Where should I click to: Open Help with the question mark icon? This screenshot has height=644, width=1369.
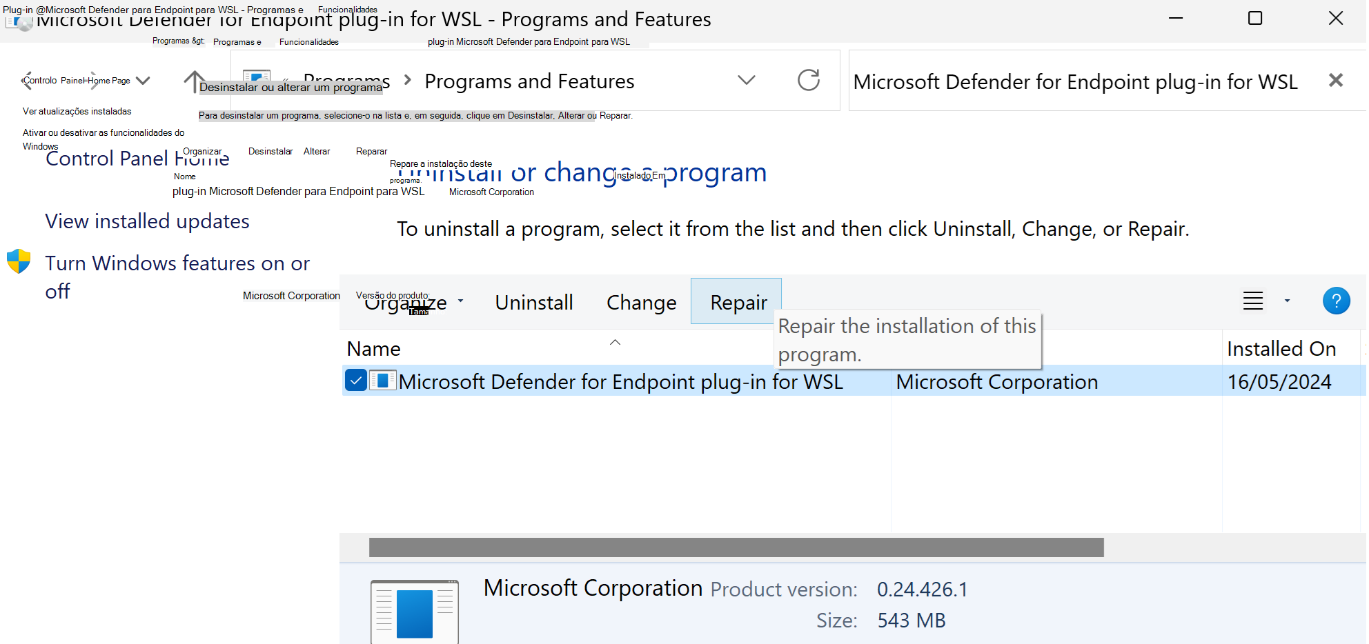pos(1336,301)
